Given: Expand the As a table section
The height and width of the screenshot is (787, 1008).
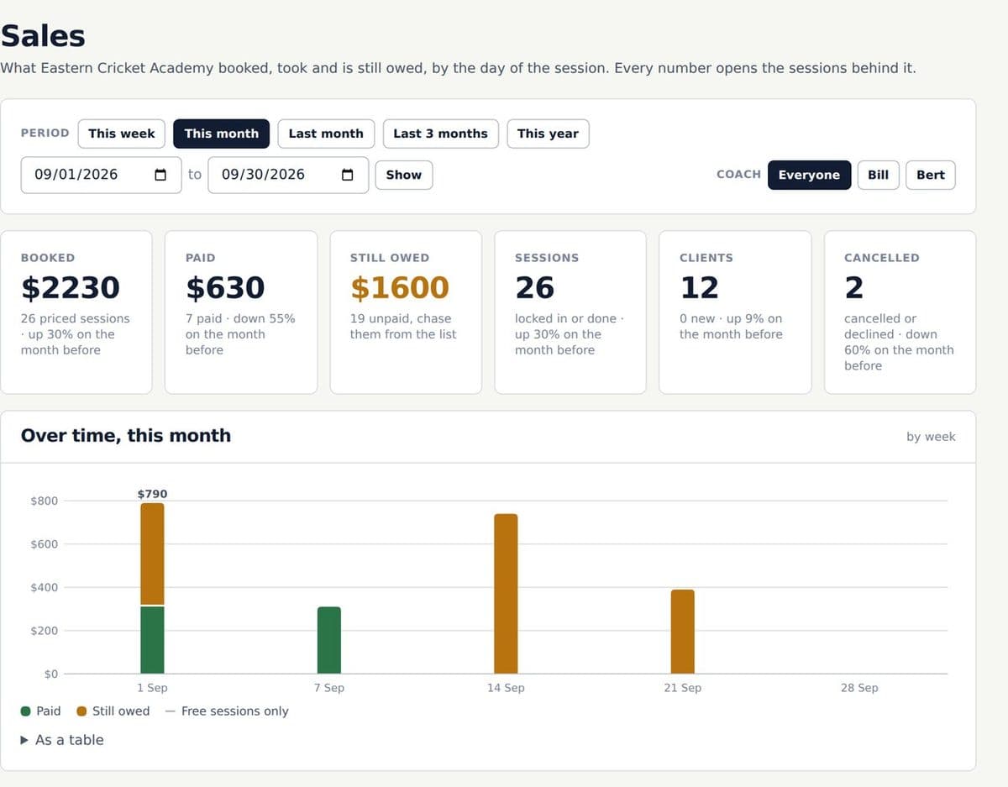Looking at the screenshot, I should point(62,740).
